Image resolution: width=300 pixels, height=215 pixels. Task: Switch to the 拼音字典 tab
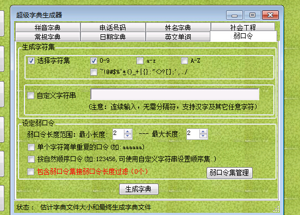point(48,27)
